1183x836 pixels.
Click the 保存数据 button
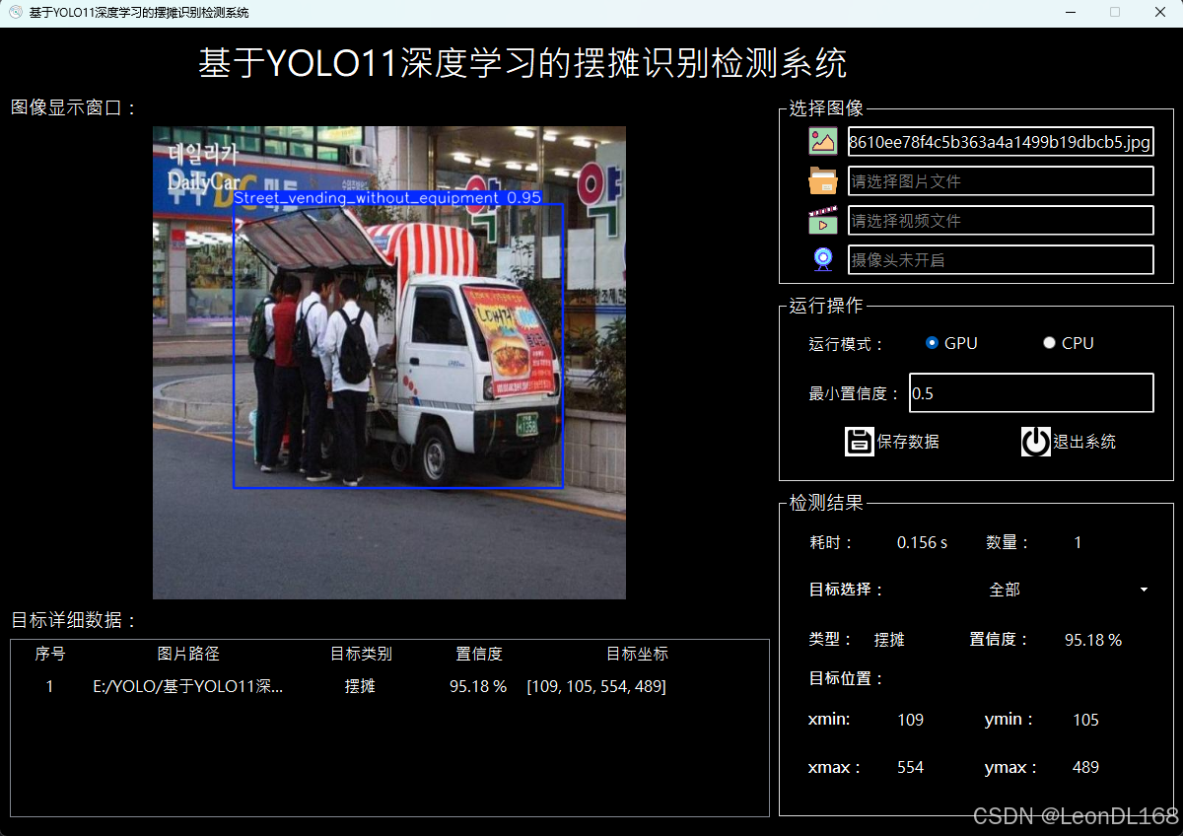(x=892, y=441)
